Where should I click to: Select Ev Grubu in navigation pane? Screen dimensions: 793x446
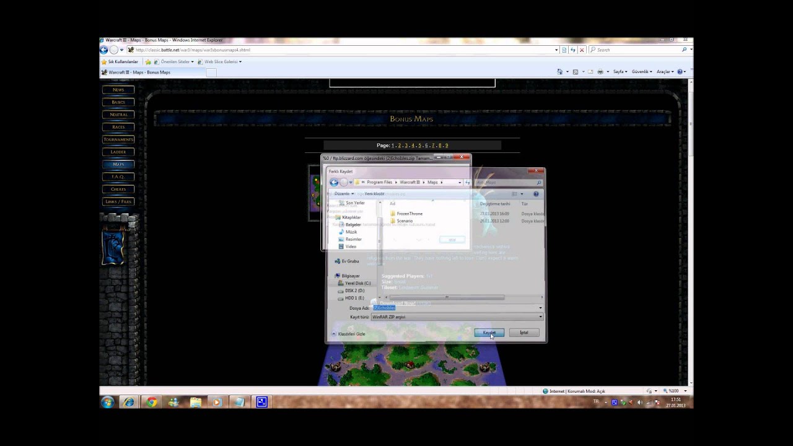point(347,261)
